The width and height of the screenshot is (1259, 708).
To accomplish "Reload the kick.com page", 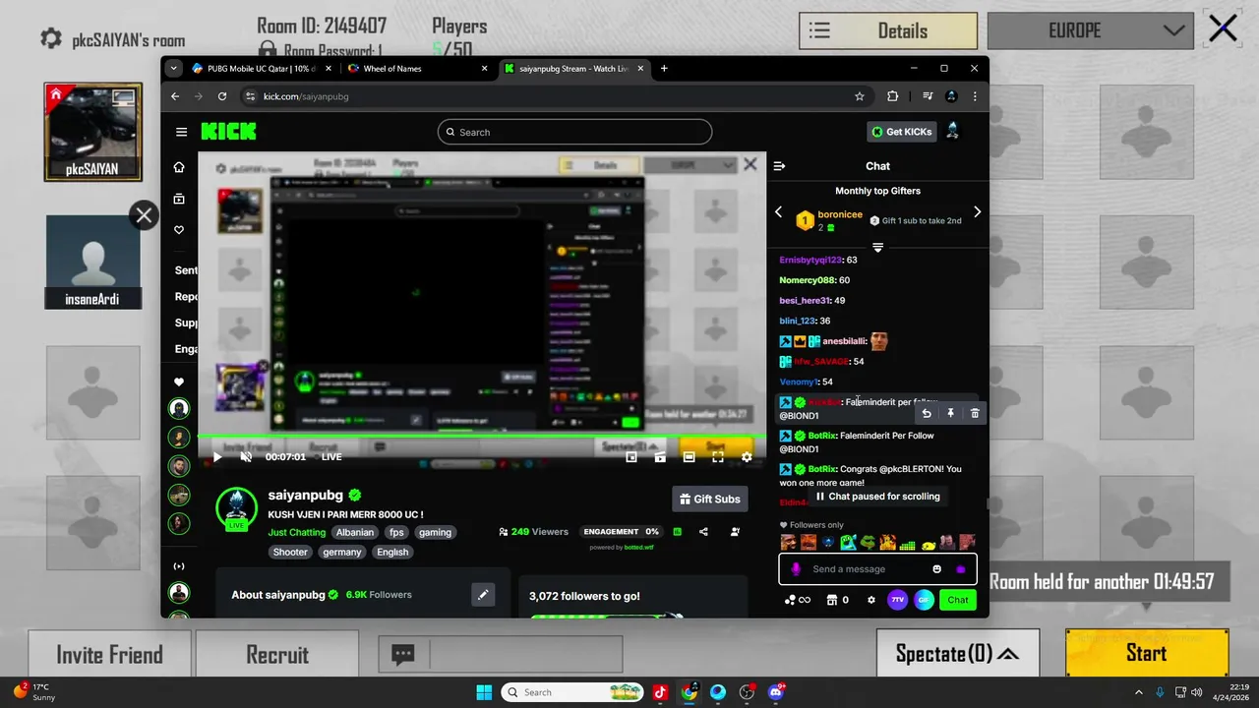I will coord(222,96).
